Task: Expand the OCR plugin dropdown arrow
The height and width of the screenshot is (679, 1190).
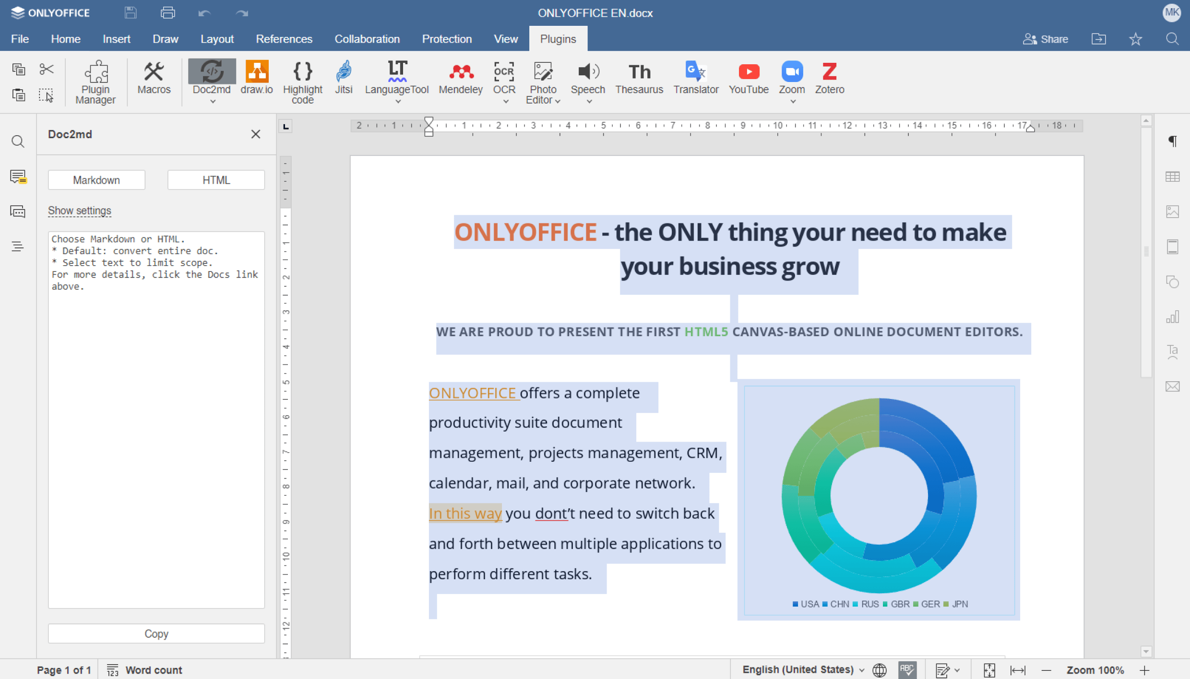Action: (505, 102)
